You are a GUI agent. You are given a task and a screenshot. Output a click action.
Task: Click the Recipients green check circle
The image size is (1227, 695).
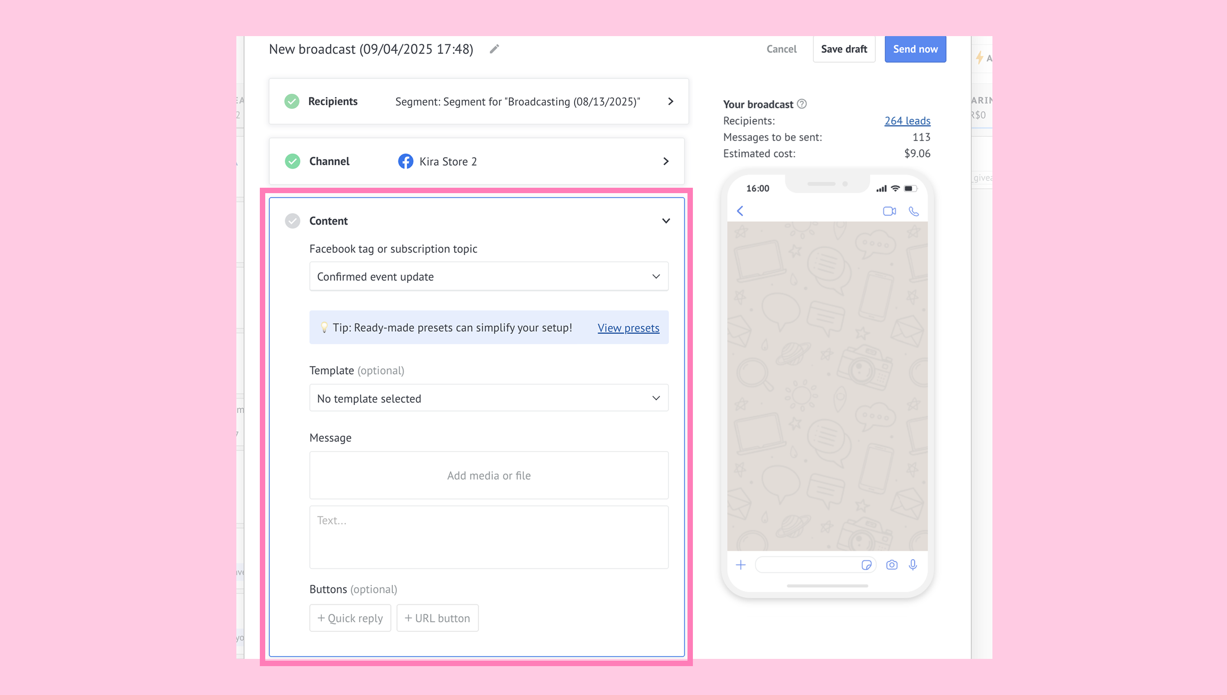(x=292, y=101)
